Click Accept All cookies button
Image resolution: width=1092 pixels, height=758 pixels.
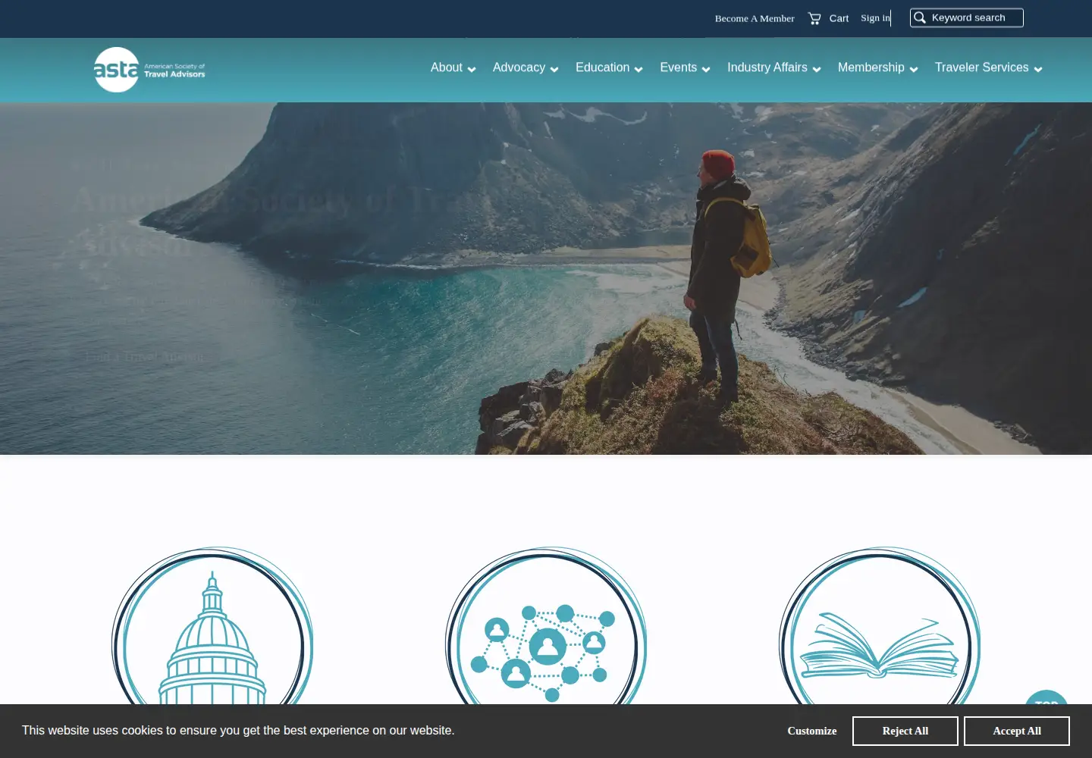coord(1017,731)
